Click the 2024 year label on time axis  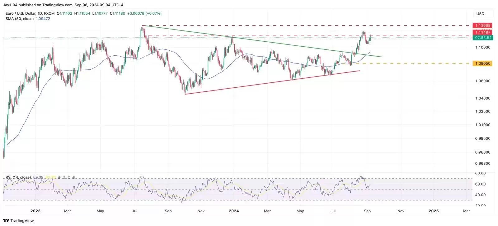234,211
